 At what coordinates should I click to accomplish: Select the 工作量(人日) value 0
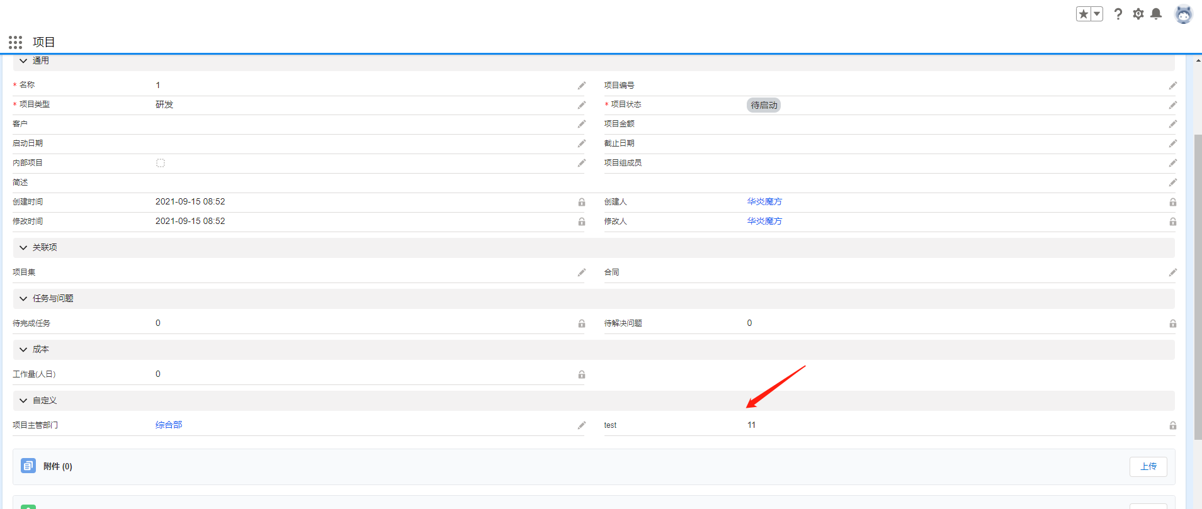(158, 374)
